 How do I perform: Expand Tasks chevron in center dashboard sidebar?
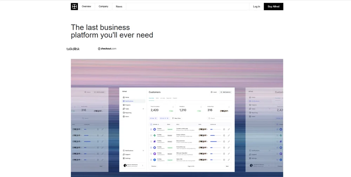[143, 109]
